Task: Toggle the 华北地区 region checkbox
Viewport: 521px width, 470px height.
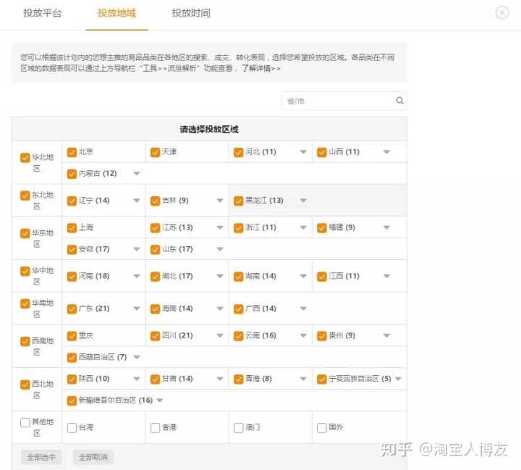Action: coord(25,157)
